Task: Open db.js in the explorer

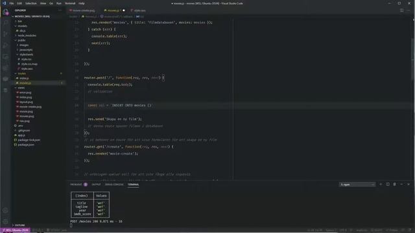Action: (x=22, y=30)
